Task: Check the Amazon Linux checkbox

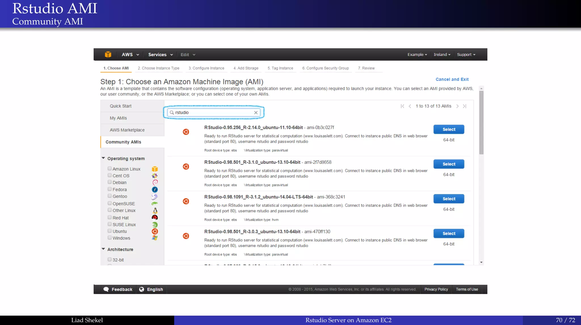Action: (x=110, y=168)
